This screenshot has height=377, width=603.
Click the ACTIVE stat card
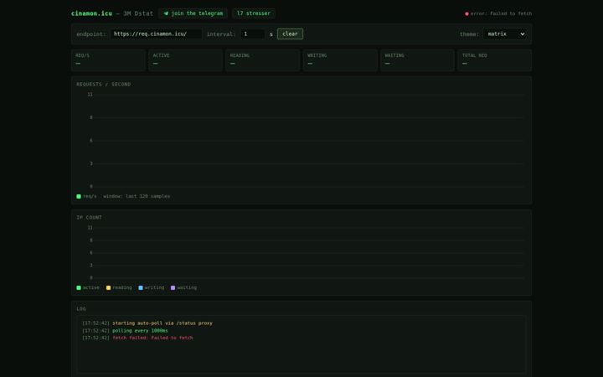click(185, 60)
